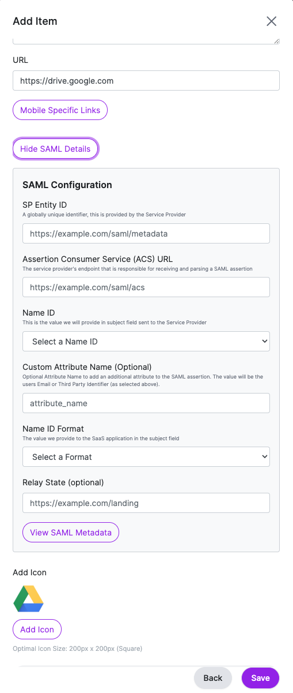
Task: Close the Add Item dialog
Action: point(271,21)
